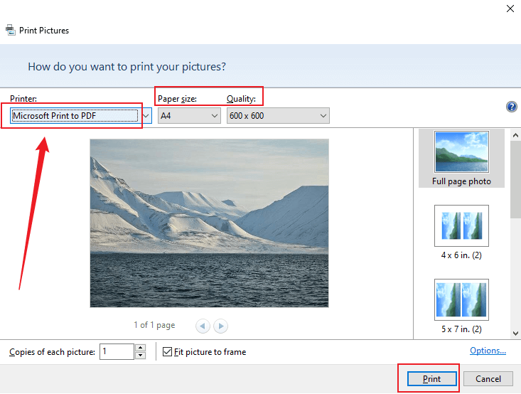This screenshot has height=394, width=521.
Task: Open the Paper size A4 dropdown
Action: 189,116
